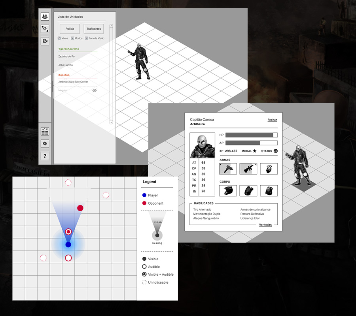Select the assault rifle weapon slot
This screenshot has height=316, width=356.
248,169
